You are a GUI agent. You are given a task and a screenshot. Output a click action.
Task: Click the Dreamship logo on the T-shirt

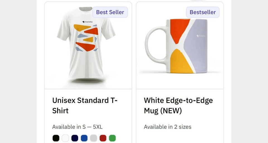click(87, 22)
